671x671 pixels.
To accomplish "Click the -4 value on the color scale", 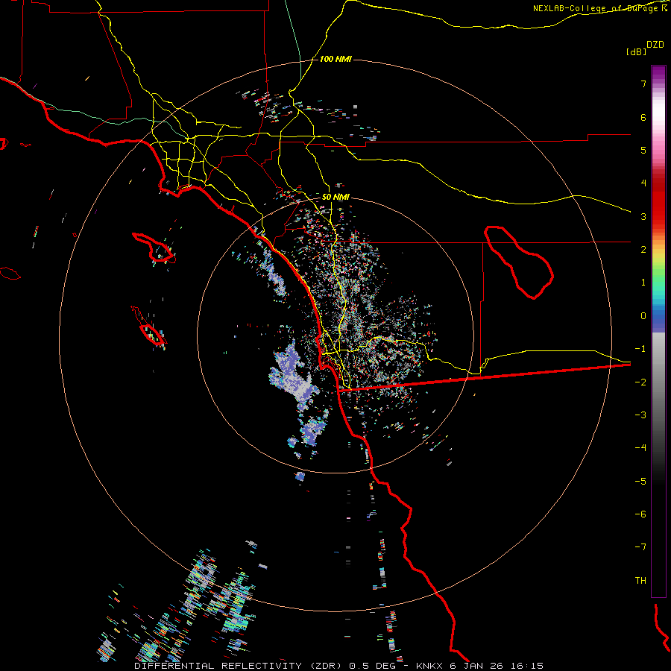I will [640, 447].
